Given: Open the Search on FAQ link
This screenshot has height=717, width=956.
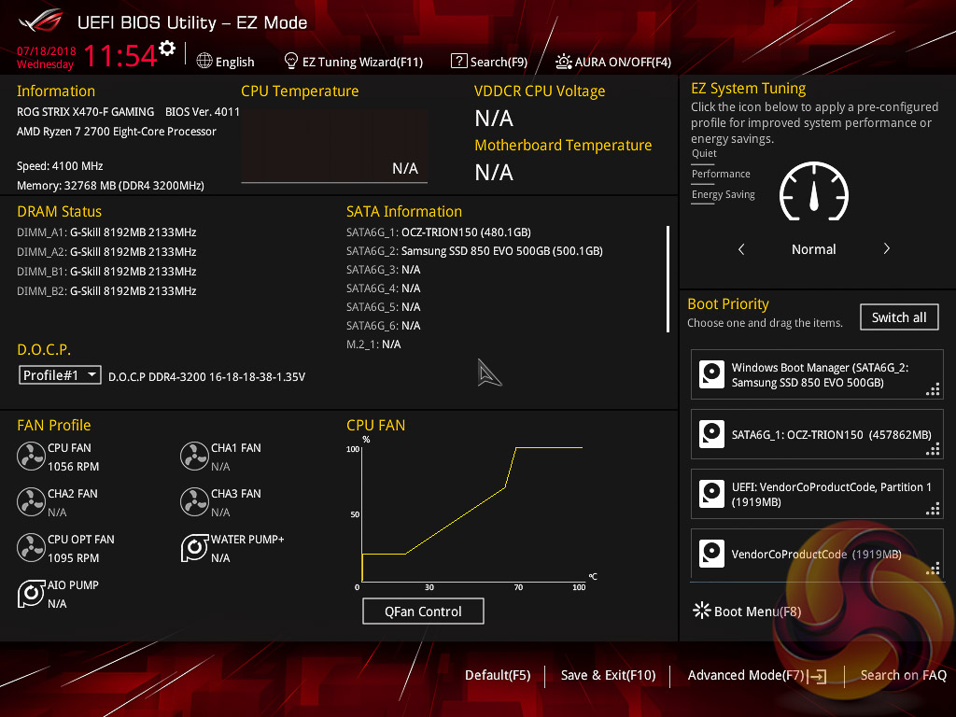Looking at the screenshot, I should 903,675.
